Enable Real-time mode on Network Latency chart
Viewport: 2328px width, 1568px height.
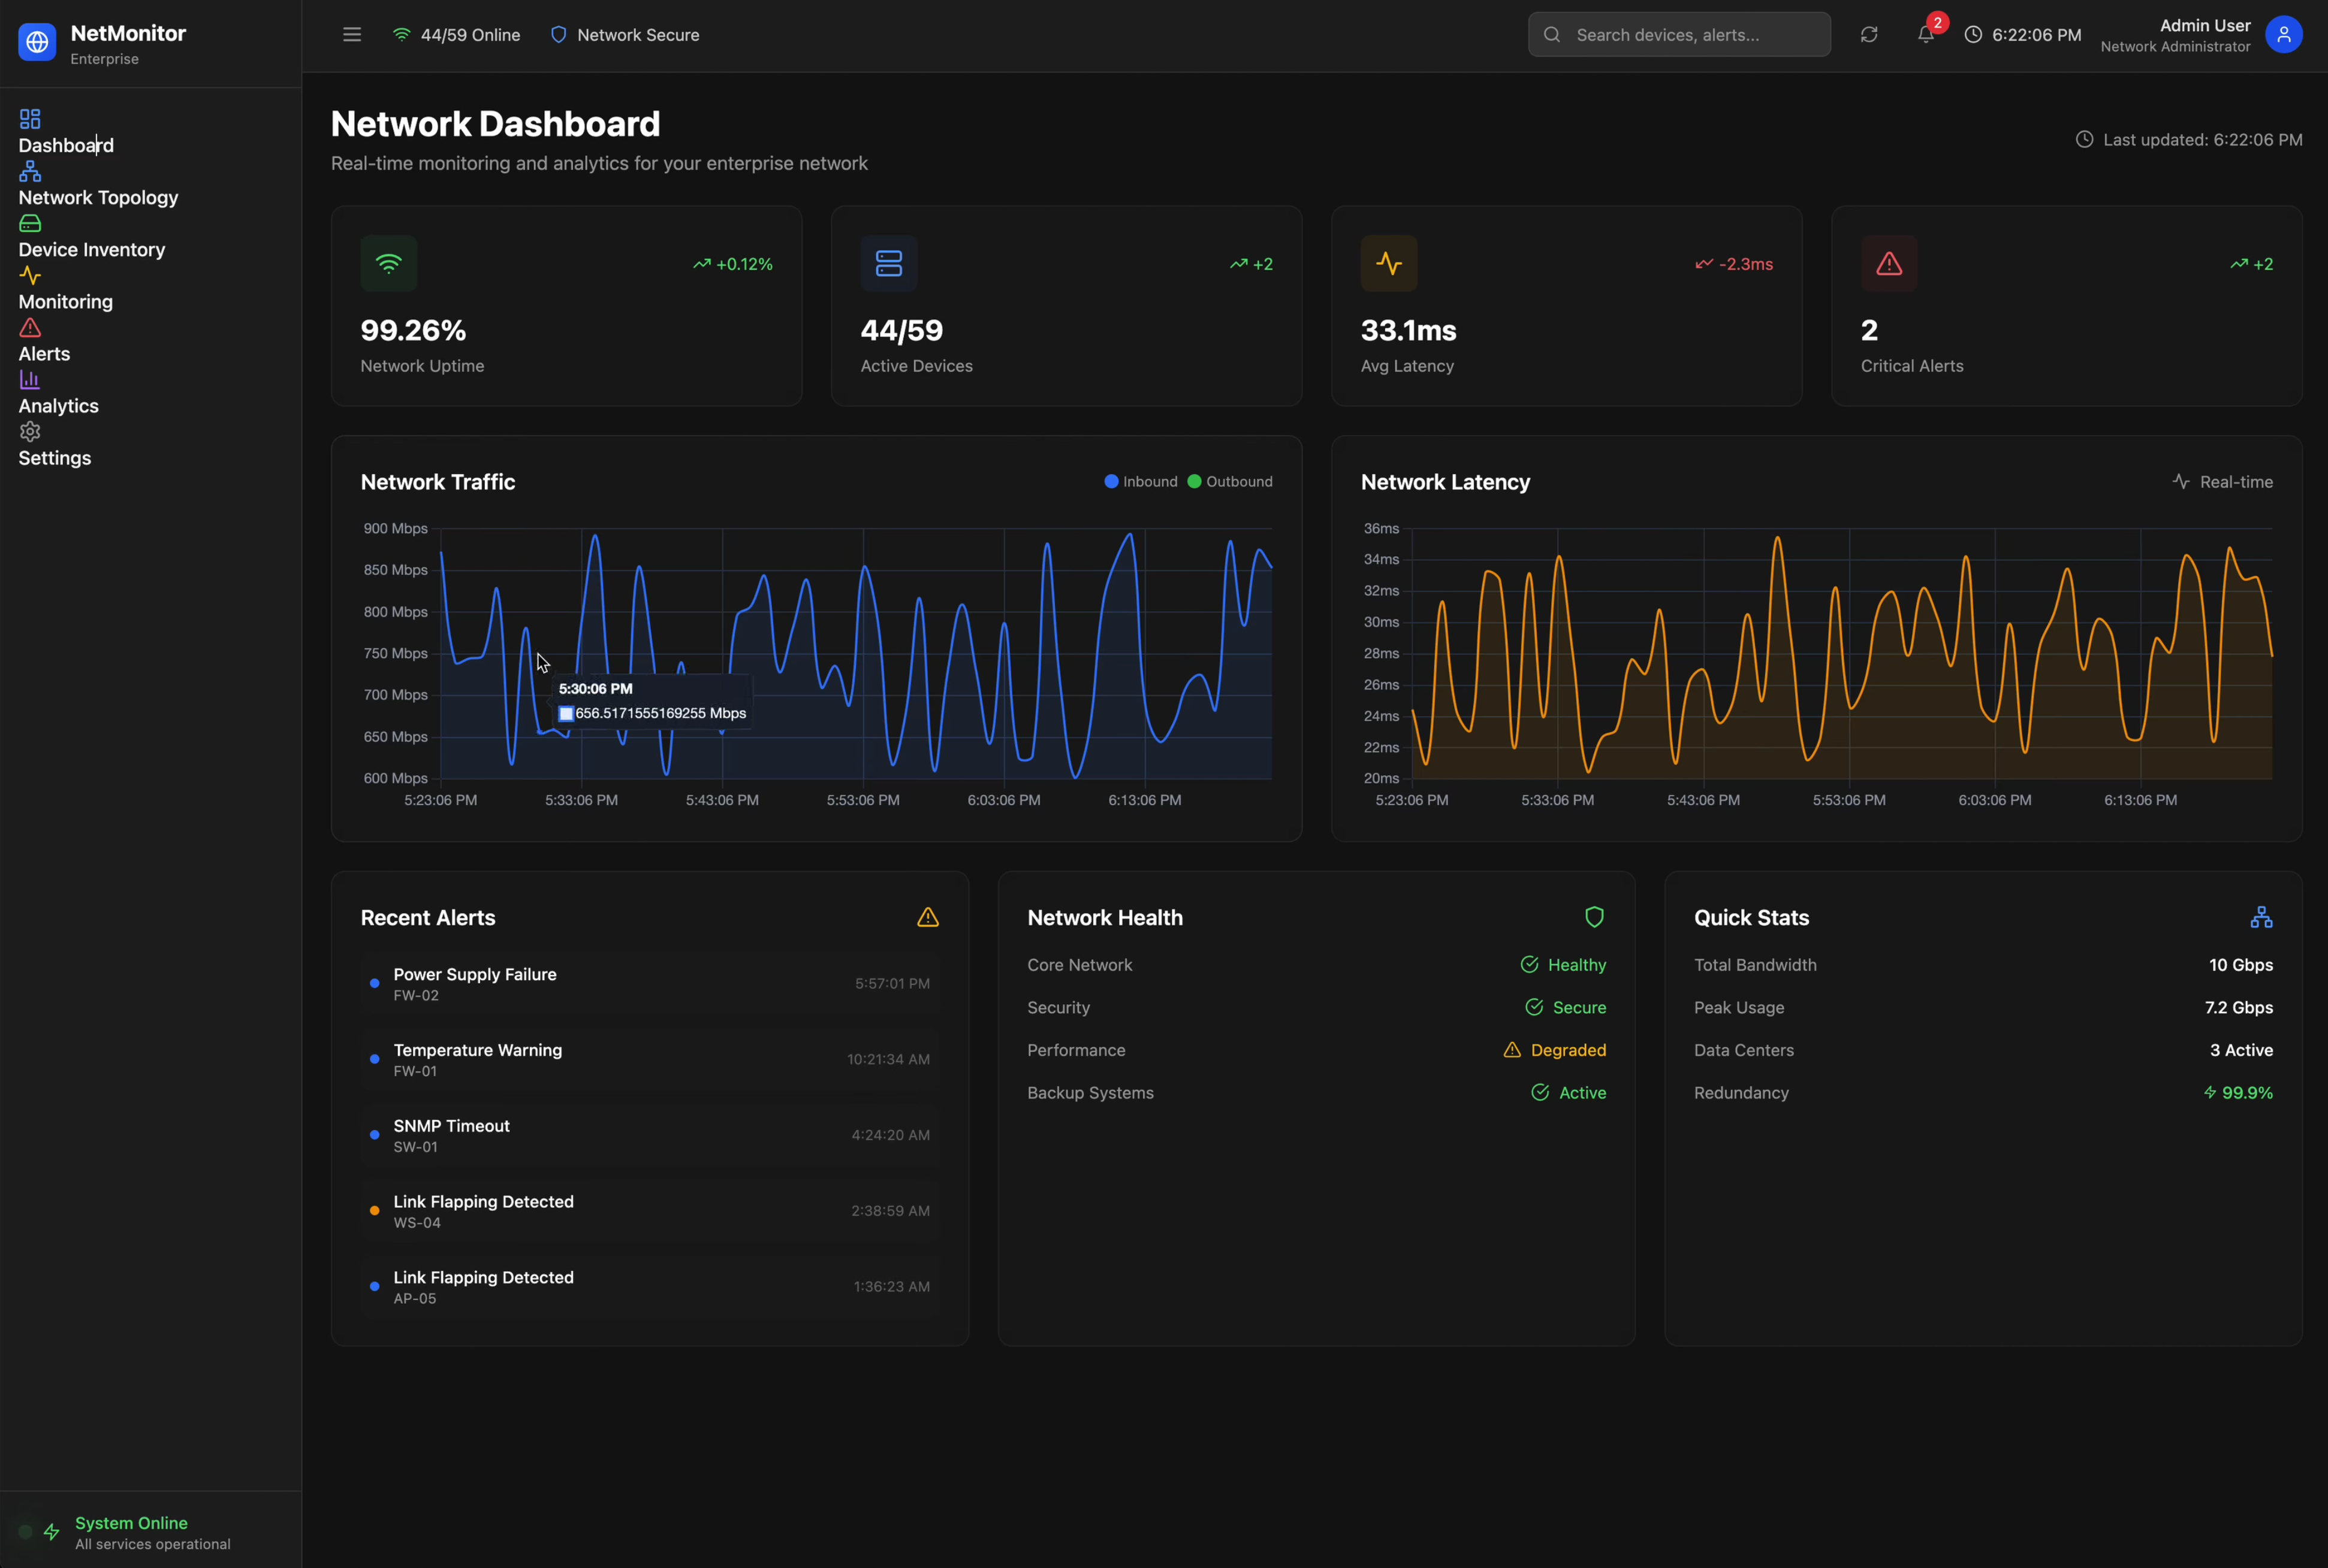pos(2222,481)
